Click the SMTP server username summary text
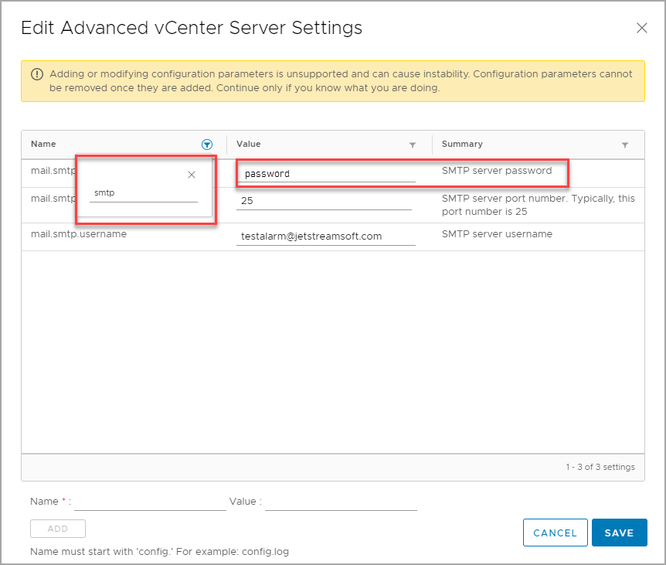Screen dimensions: 666x565 (497, 234)
